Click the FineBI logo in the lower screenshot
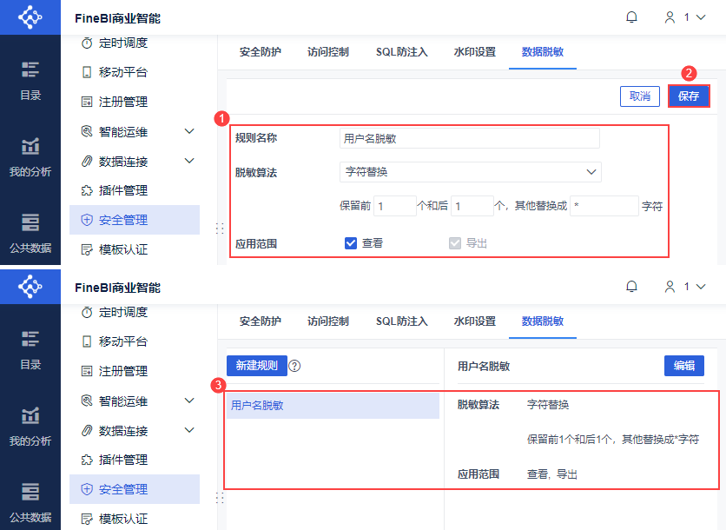The height and width of the screenshot is (530, 726). point(30,286)
